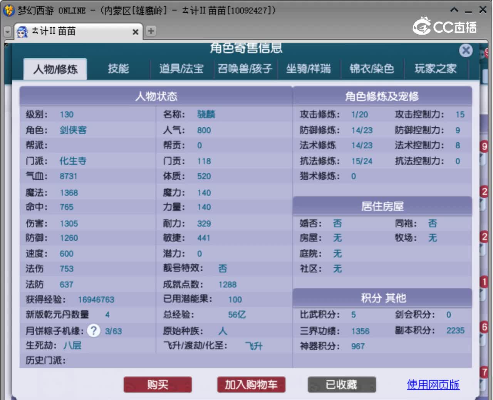Click the 角色修炼及宠修 section header
The image size is (493, 400).
tap(382, 96)
